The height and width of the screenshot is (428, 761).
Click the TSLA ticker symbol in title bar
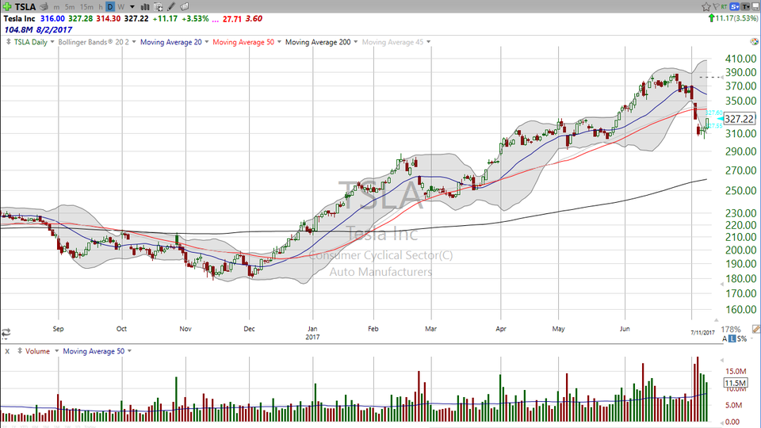point(25,7)
